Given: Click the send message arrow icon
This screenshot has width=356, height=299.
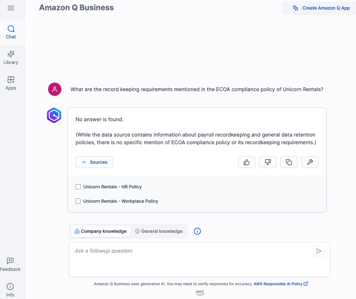Looking at the screenshot, I should (319, 251).
